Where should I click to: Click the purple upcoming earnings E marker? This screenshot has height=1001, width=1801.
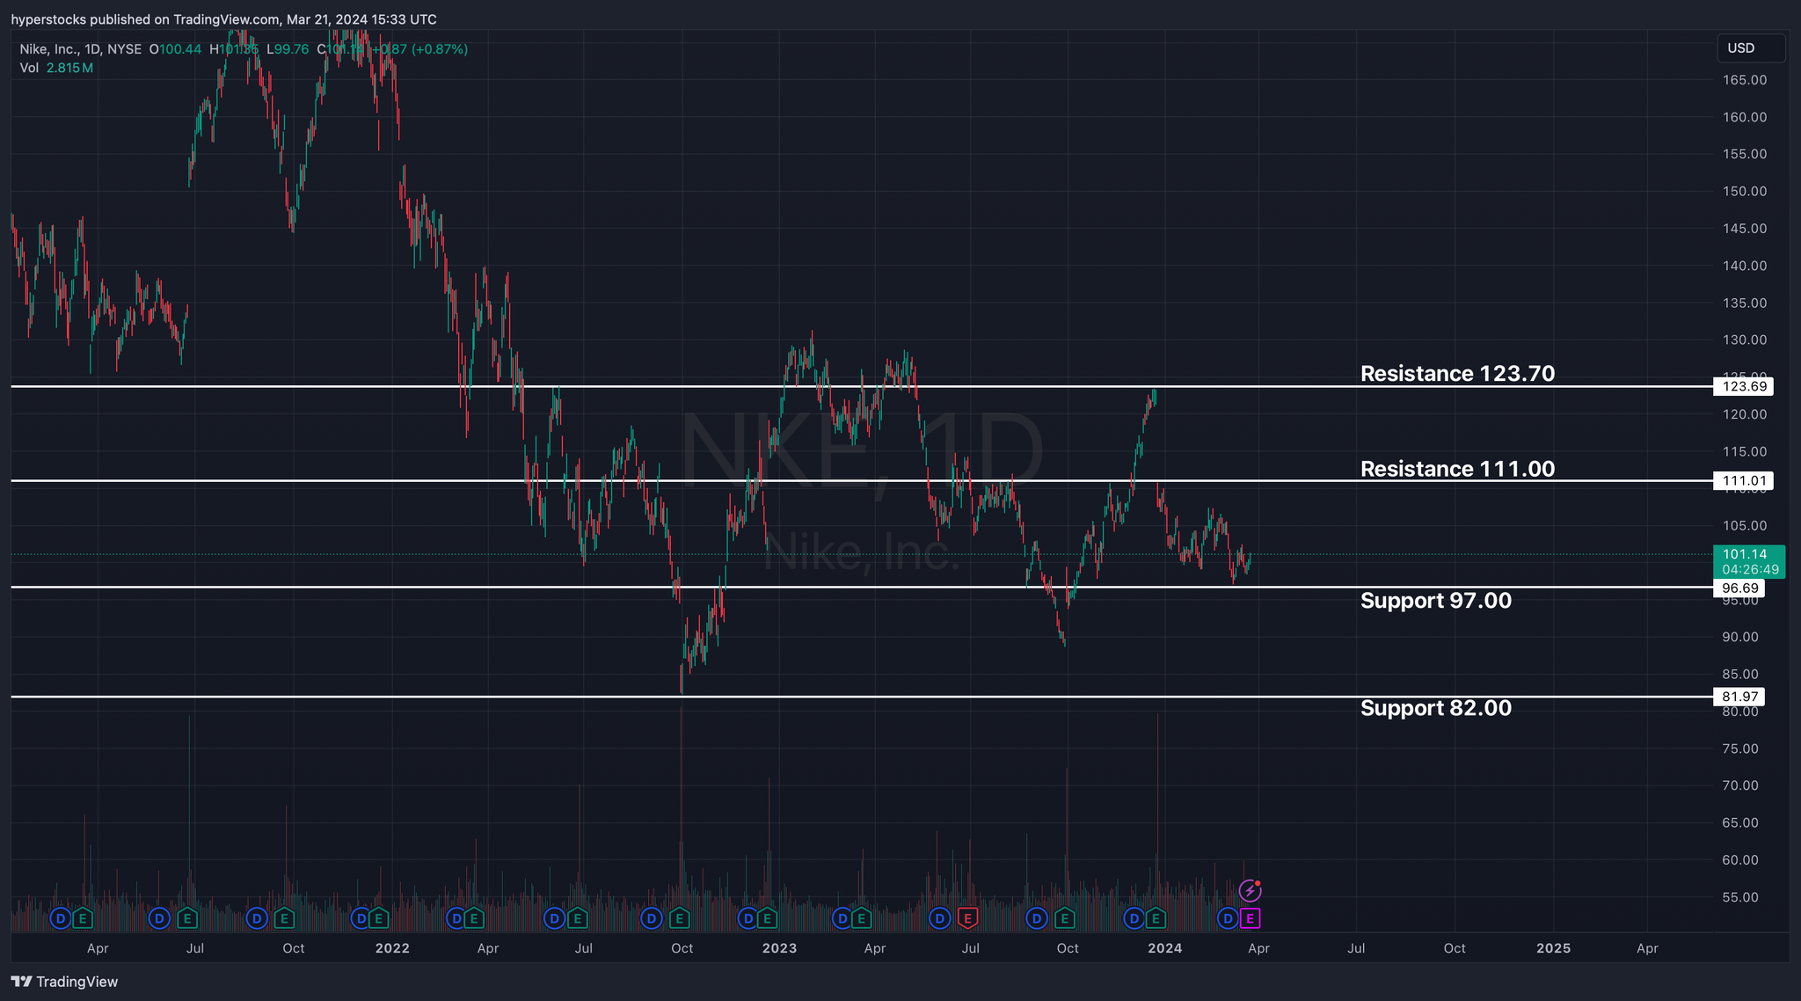pyautogui.click(x=1250, y=918)
